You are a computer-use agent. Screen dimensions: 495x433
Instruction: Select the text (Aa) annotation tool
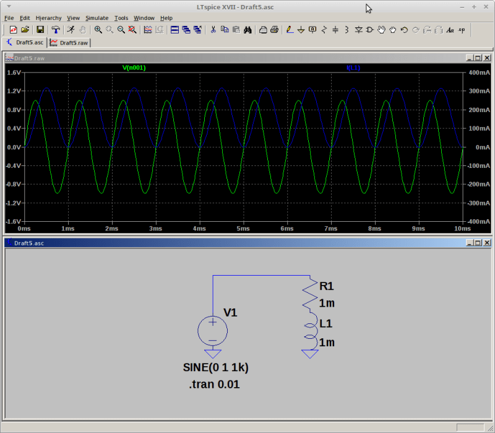click(x=450, y=29)
